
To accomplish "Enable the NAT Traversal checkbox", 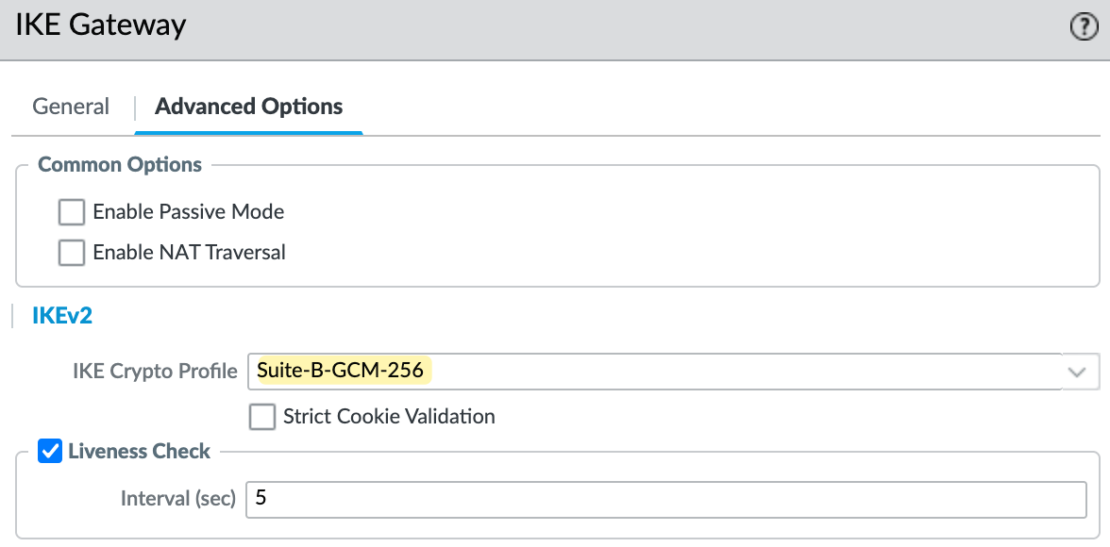I will [x=72, y=253].
